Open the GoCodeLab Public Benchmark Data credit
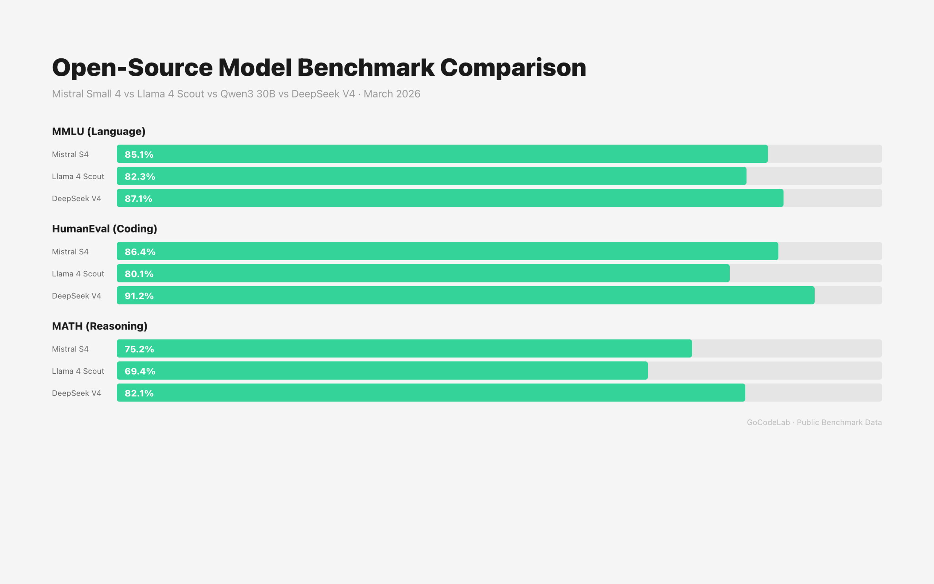934x584 pixels. pos(814,422)
